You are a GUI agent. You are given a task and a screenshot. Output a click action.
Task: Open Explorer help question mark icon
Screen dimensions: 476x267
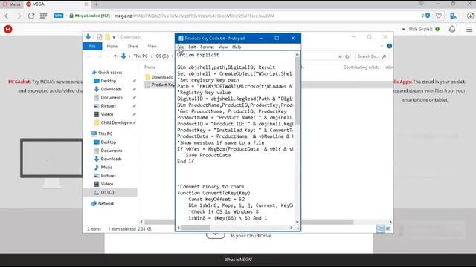pos(389,46)
